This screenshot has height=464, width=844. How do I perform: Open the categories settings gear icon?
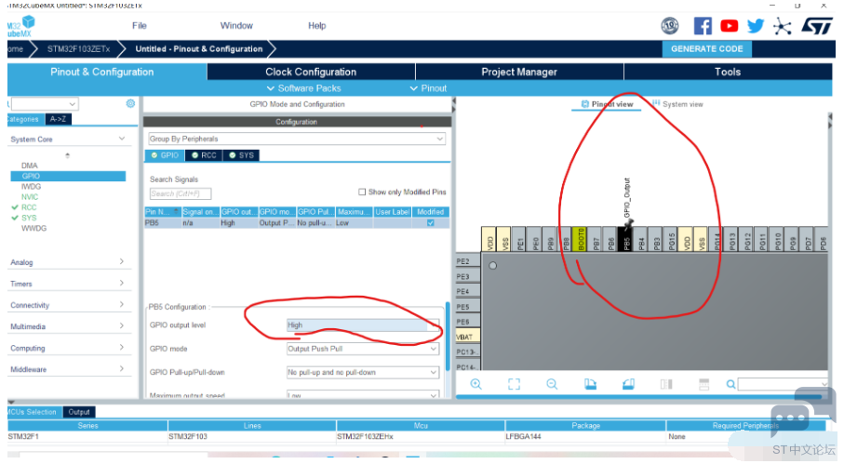pos(130,103)
